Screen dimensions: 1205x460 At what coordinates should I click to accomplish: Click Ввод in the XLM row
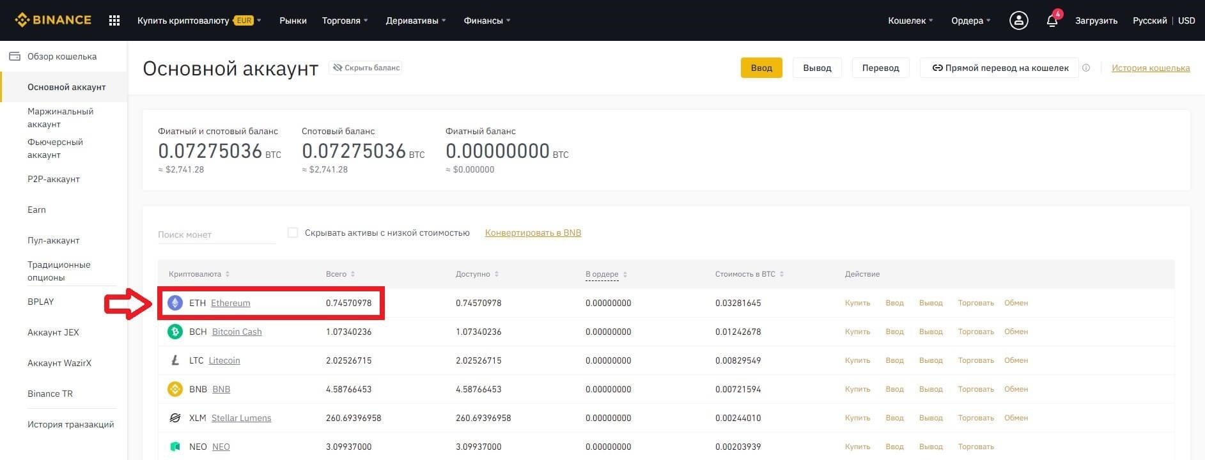[894, 418]
